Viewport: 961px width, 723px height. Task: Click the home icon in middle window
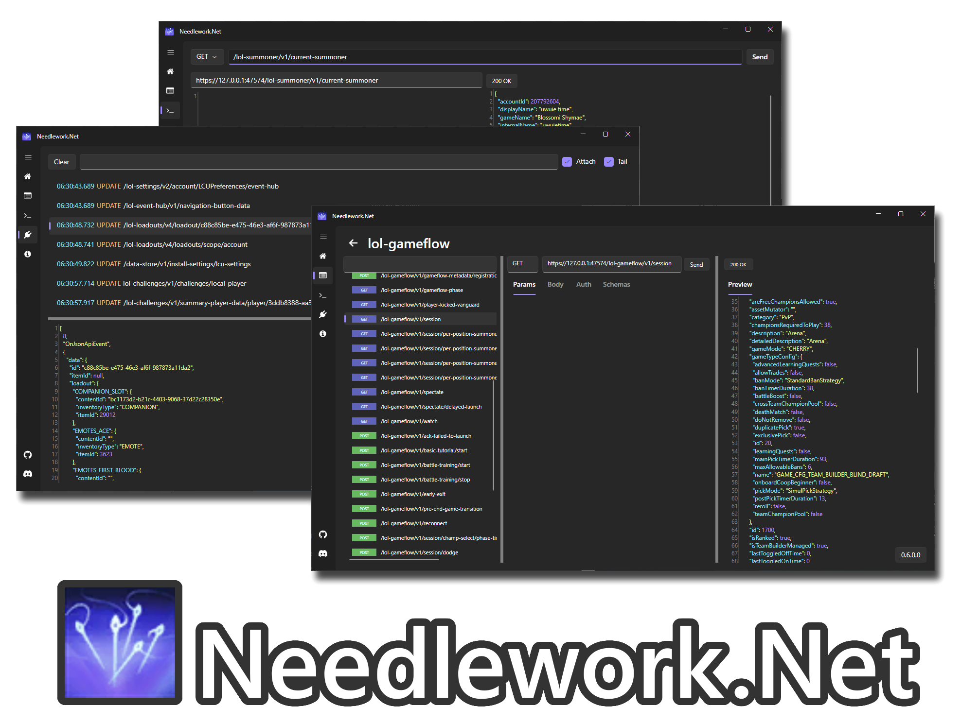(28, 176)
